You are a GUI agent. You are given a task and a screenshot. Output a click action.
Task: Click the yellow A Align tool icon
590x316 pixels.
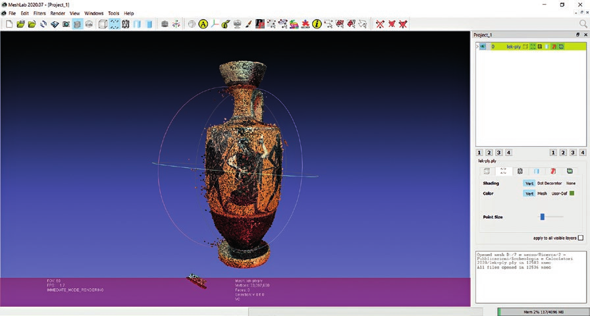pos(203,24)
